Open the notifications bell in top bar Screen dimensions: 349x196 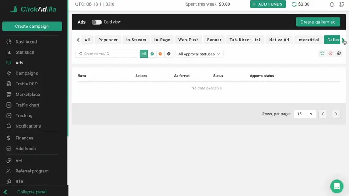point(332,4)
